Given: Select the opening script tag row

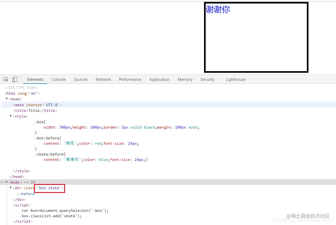Looking at the screenshot, I should click(22, 205).
